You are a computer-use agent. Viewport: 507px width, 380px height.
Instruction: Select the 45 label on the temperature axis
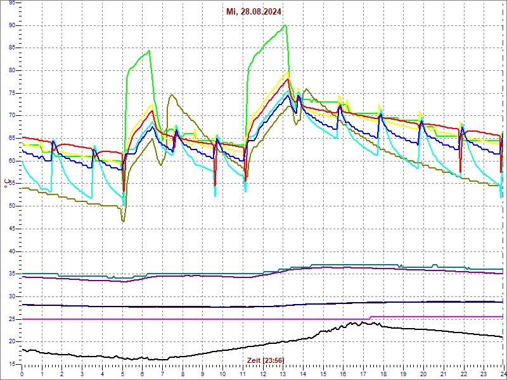[11, 229]
